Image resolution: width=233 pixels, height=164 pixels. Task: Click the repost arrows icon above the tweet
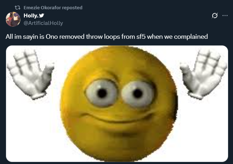tap(17, 7)
